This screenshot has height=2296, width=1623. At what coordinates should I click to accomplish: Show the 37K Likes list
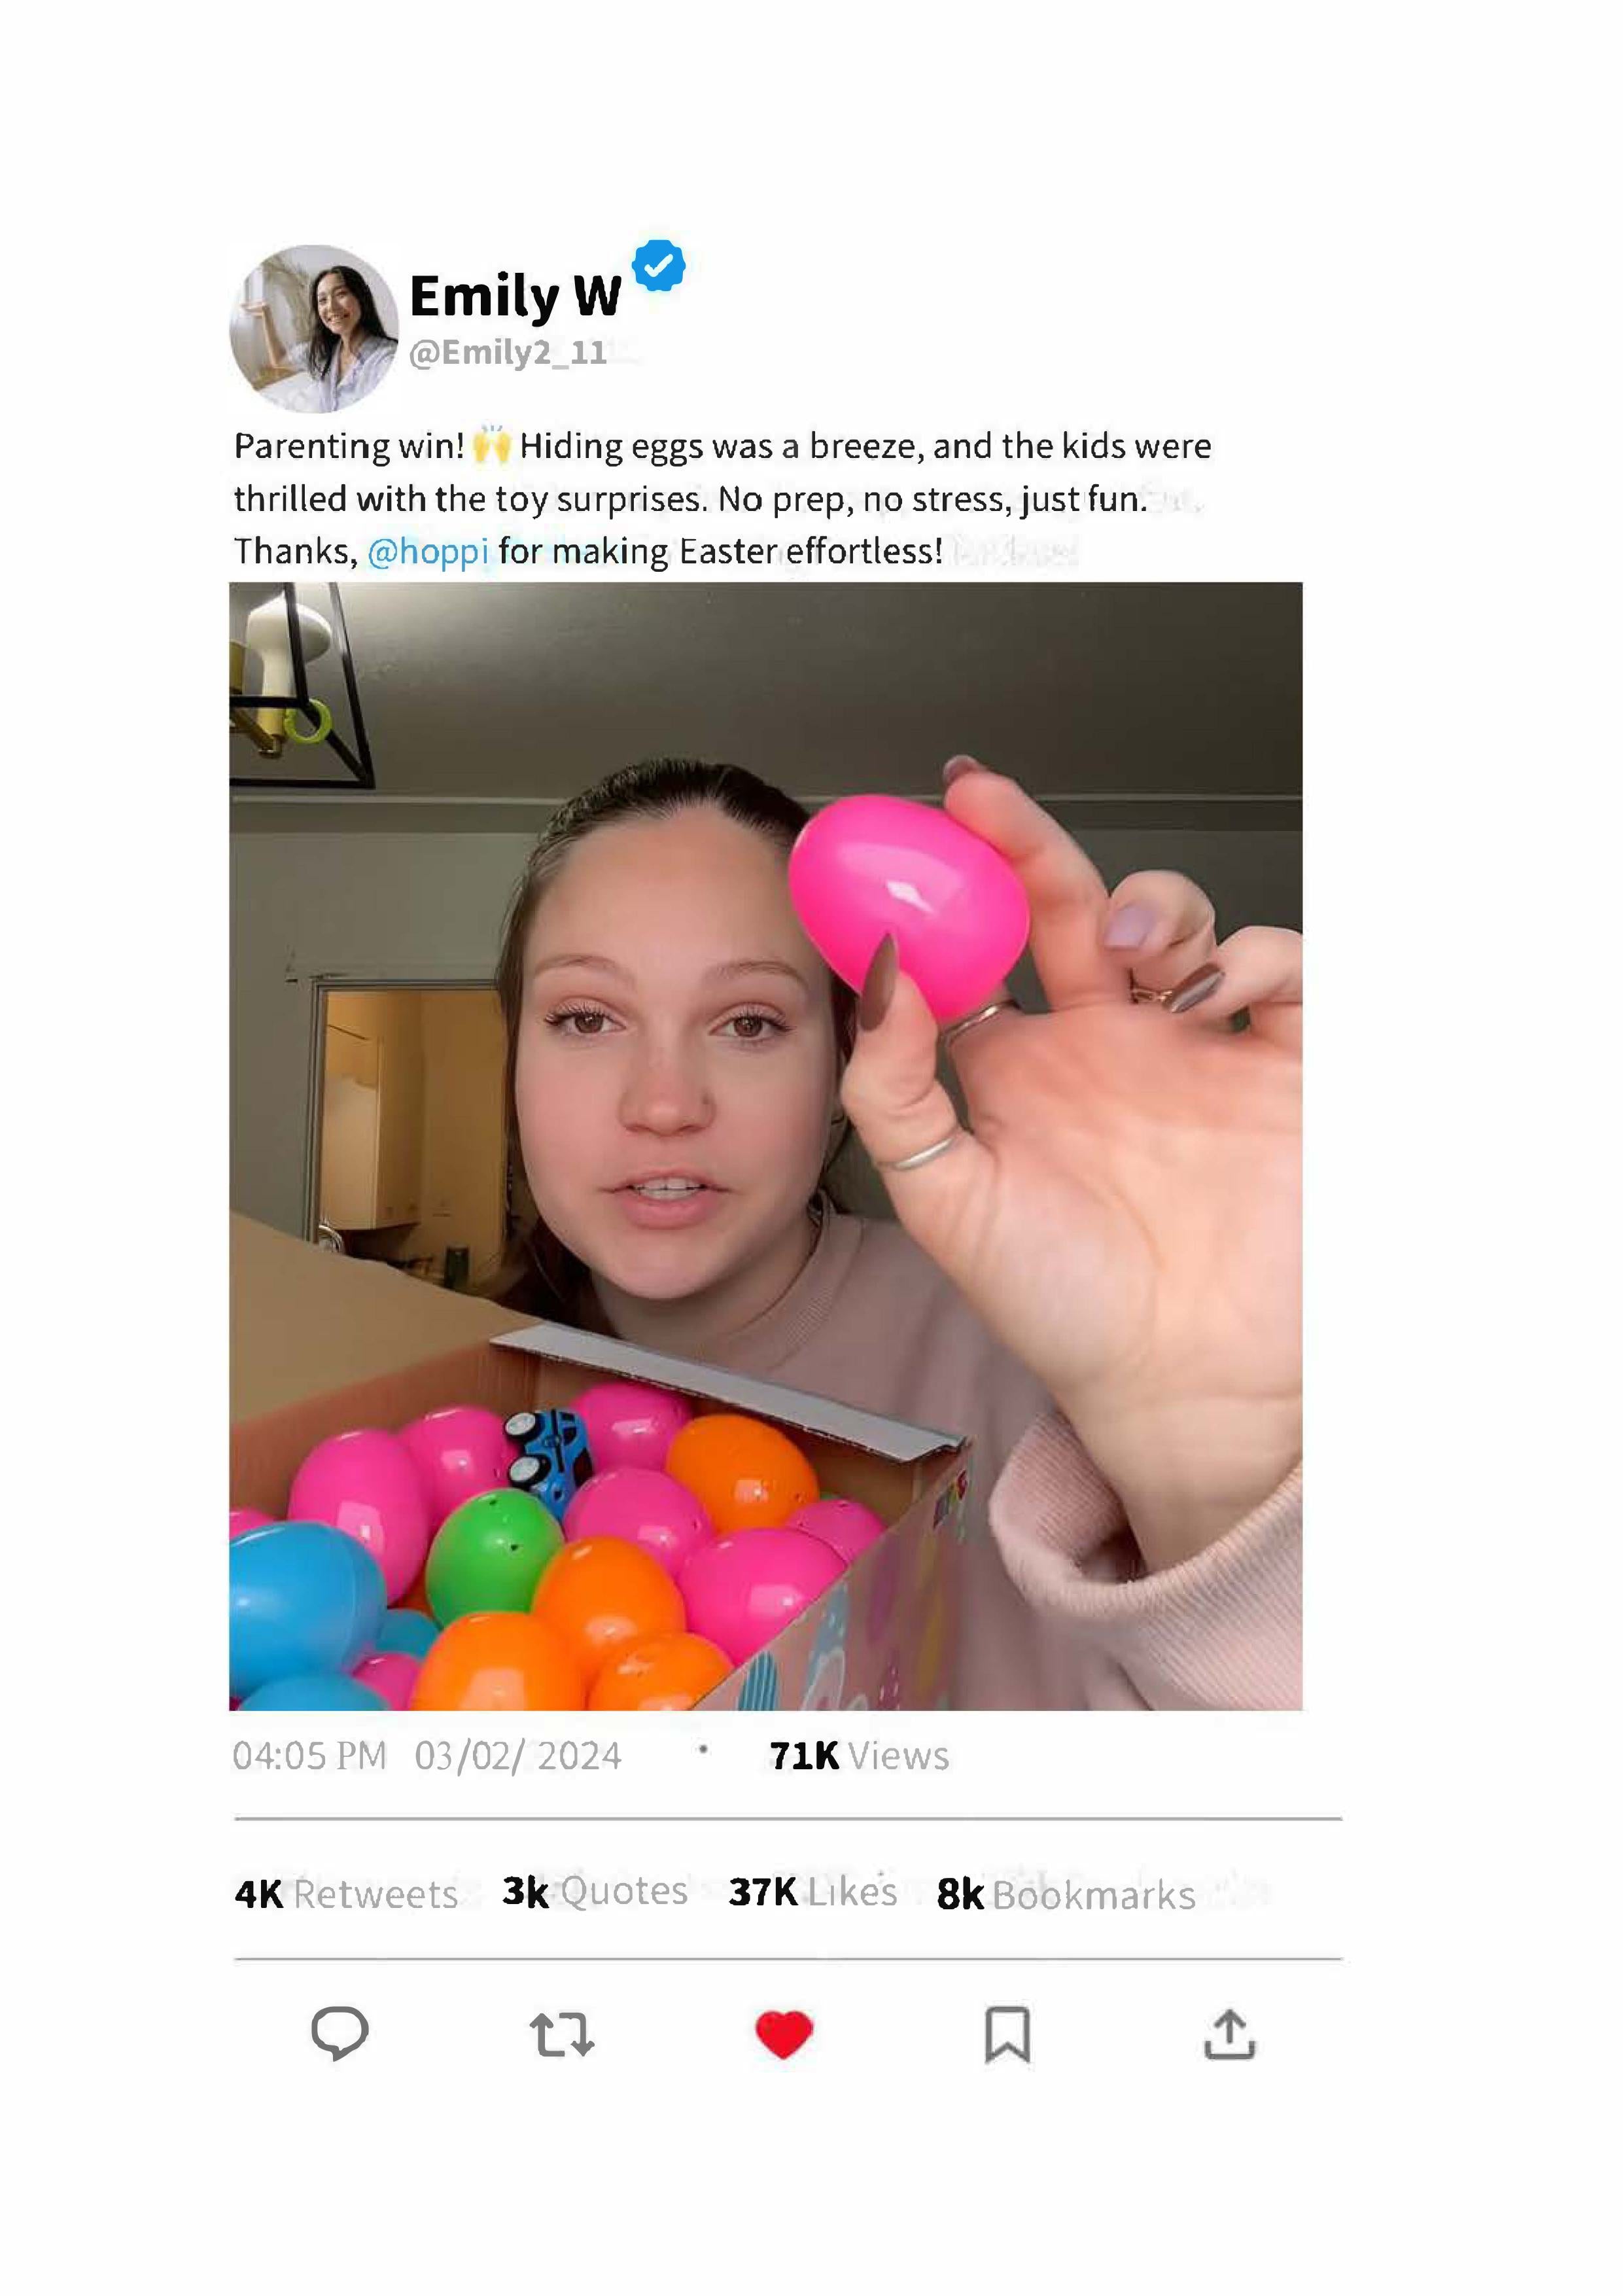point(813,1891)
